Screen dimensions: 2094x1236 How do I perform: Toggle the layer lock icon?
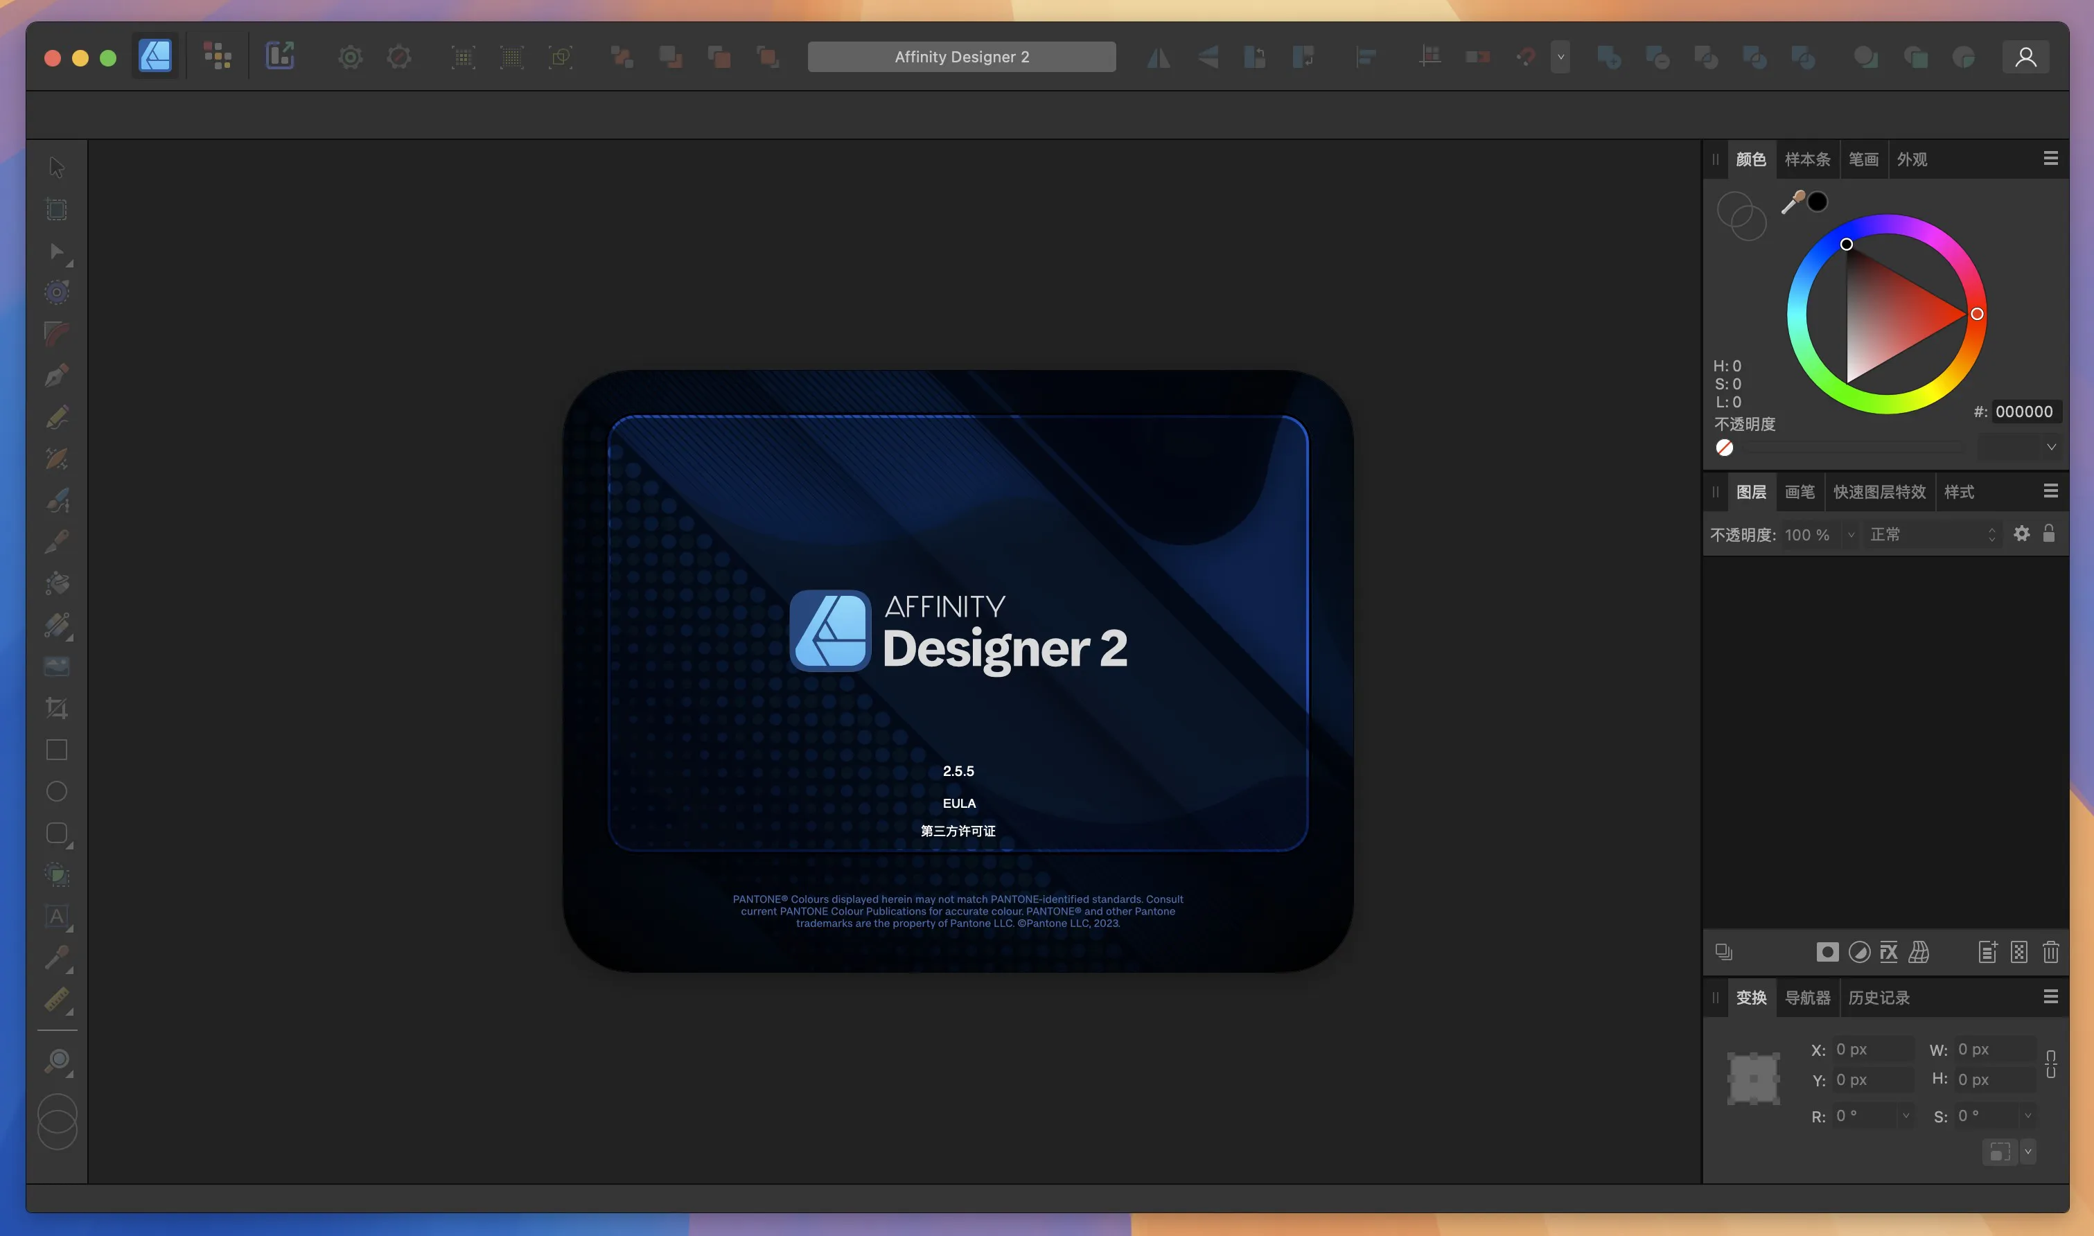pos(2049,534)
